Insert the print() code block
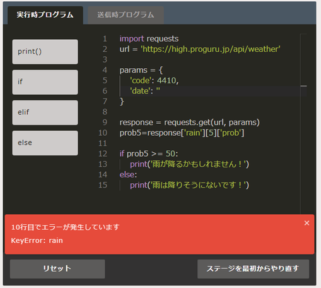The image size is (321, 288). click(45, 52)
